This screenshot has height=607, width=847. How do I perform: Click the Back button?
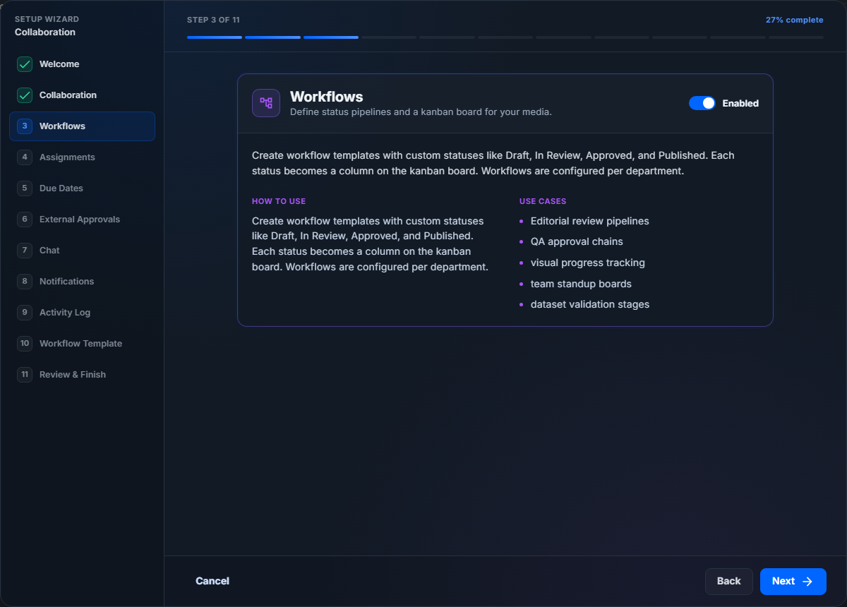[x=729, y=582]
